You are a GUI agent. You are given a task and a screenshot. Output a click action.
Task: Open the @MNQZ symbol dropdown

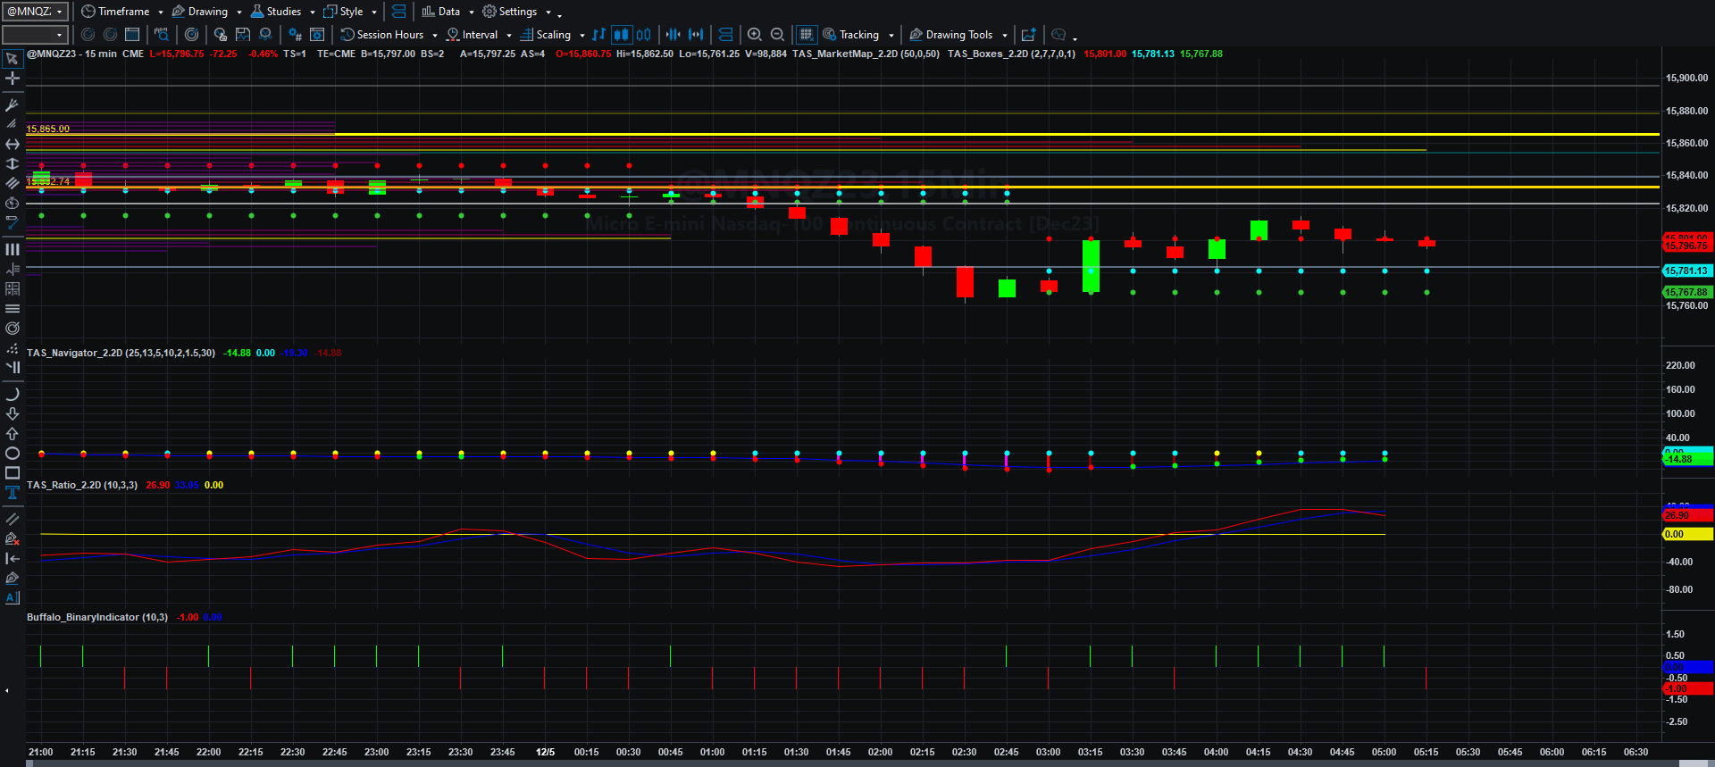[x=35, y=12]
